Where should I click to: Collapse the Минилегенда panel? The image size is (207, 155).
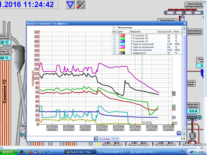[115, 28]
